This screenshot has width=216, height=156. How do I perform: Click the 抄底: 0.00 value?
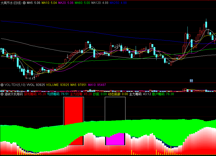[x=100, y=94]
